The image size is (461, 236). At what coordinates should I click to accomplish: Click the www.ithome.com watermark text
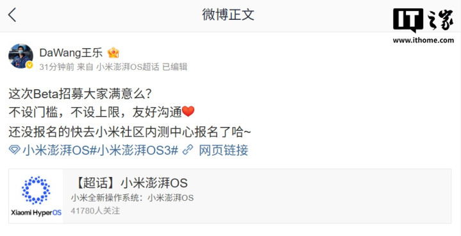[x=423, y=40]
